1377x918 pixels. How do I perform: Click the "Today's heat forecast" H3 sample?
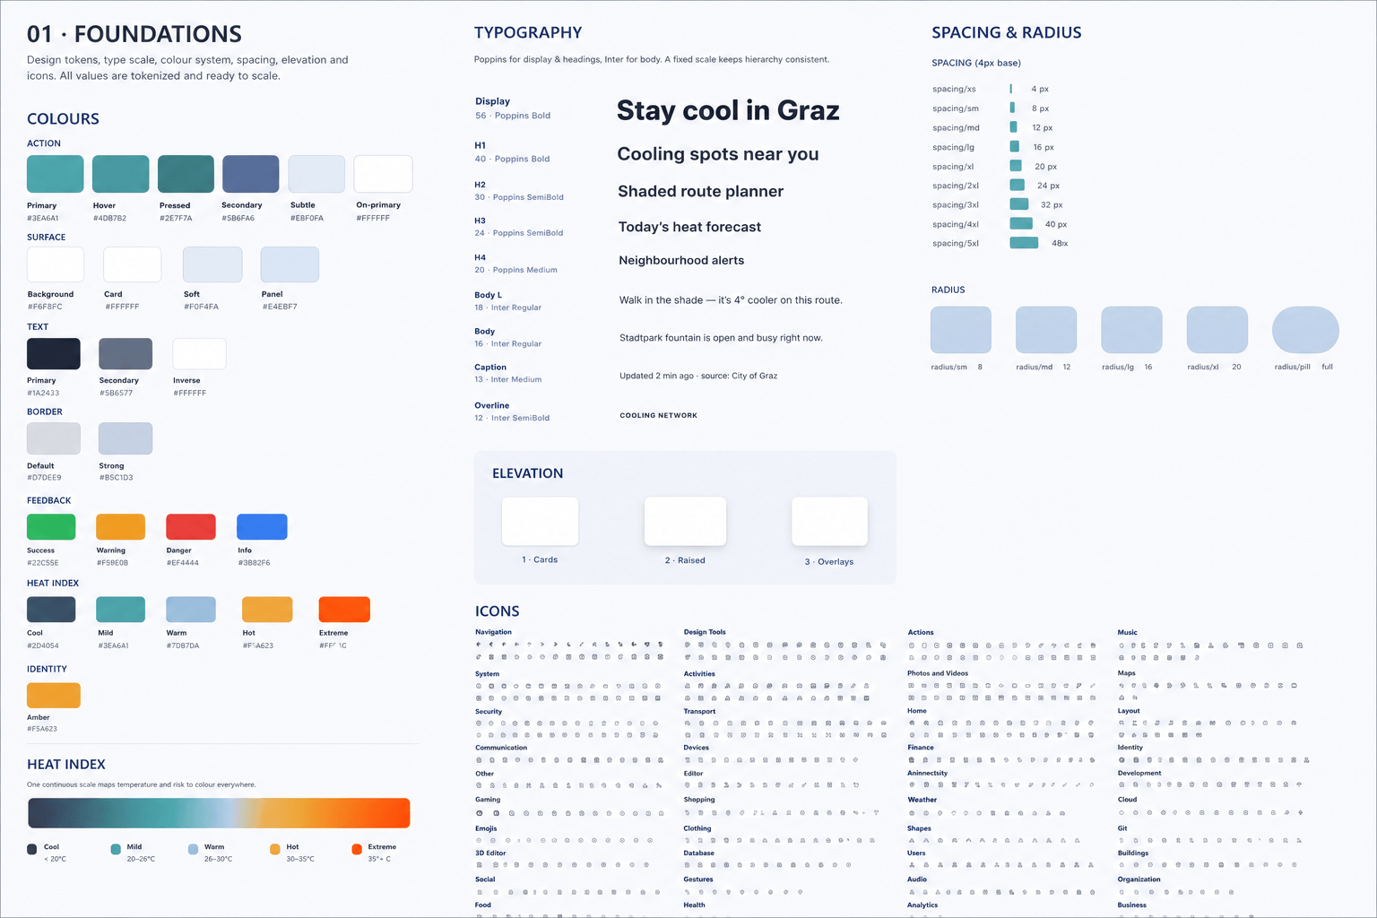(x=689, y=227)
